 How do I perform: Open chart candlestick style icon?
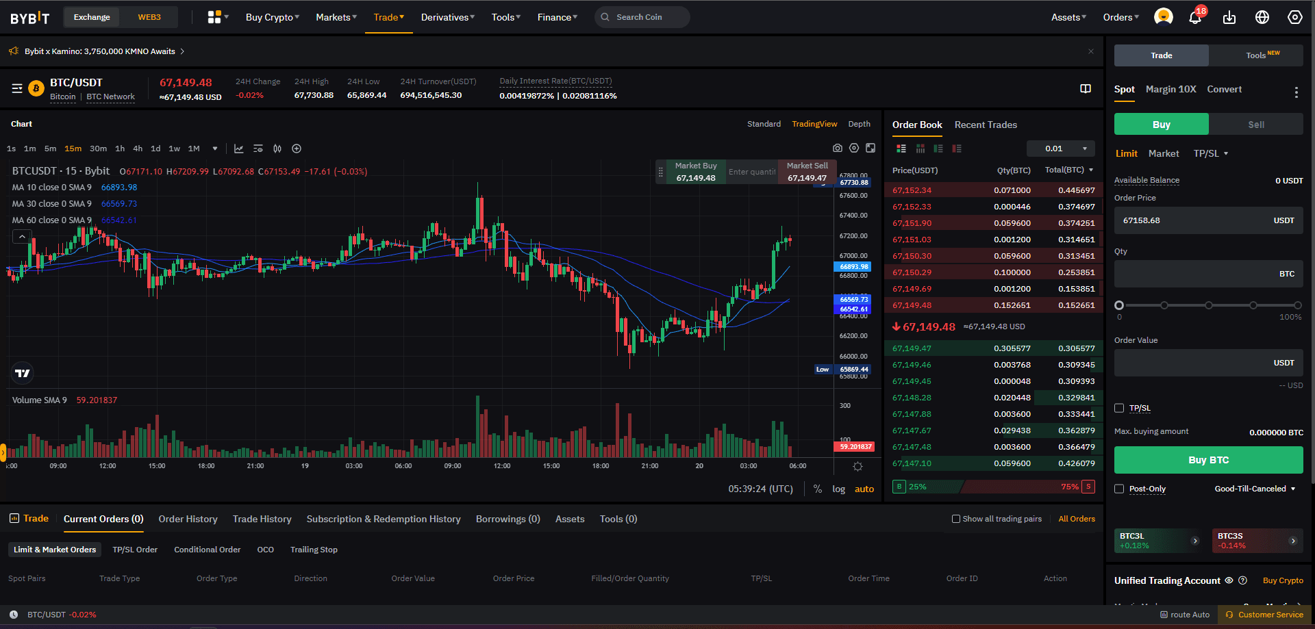(x=277, y=149)
